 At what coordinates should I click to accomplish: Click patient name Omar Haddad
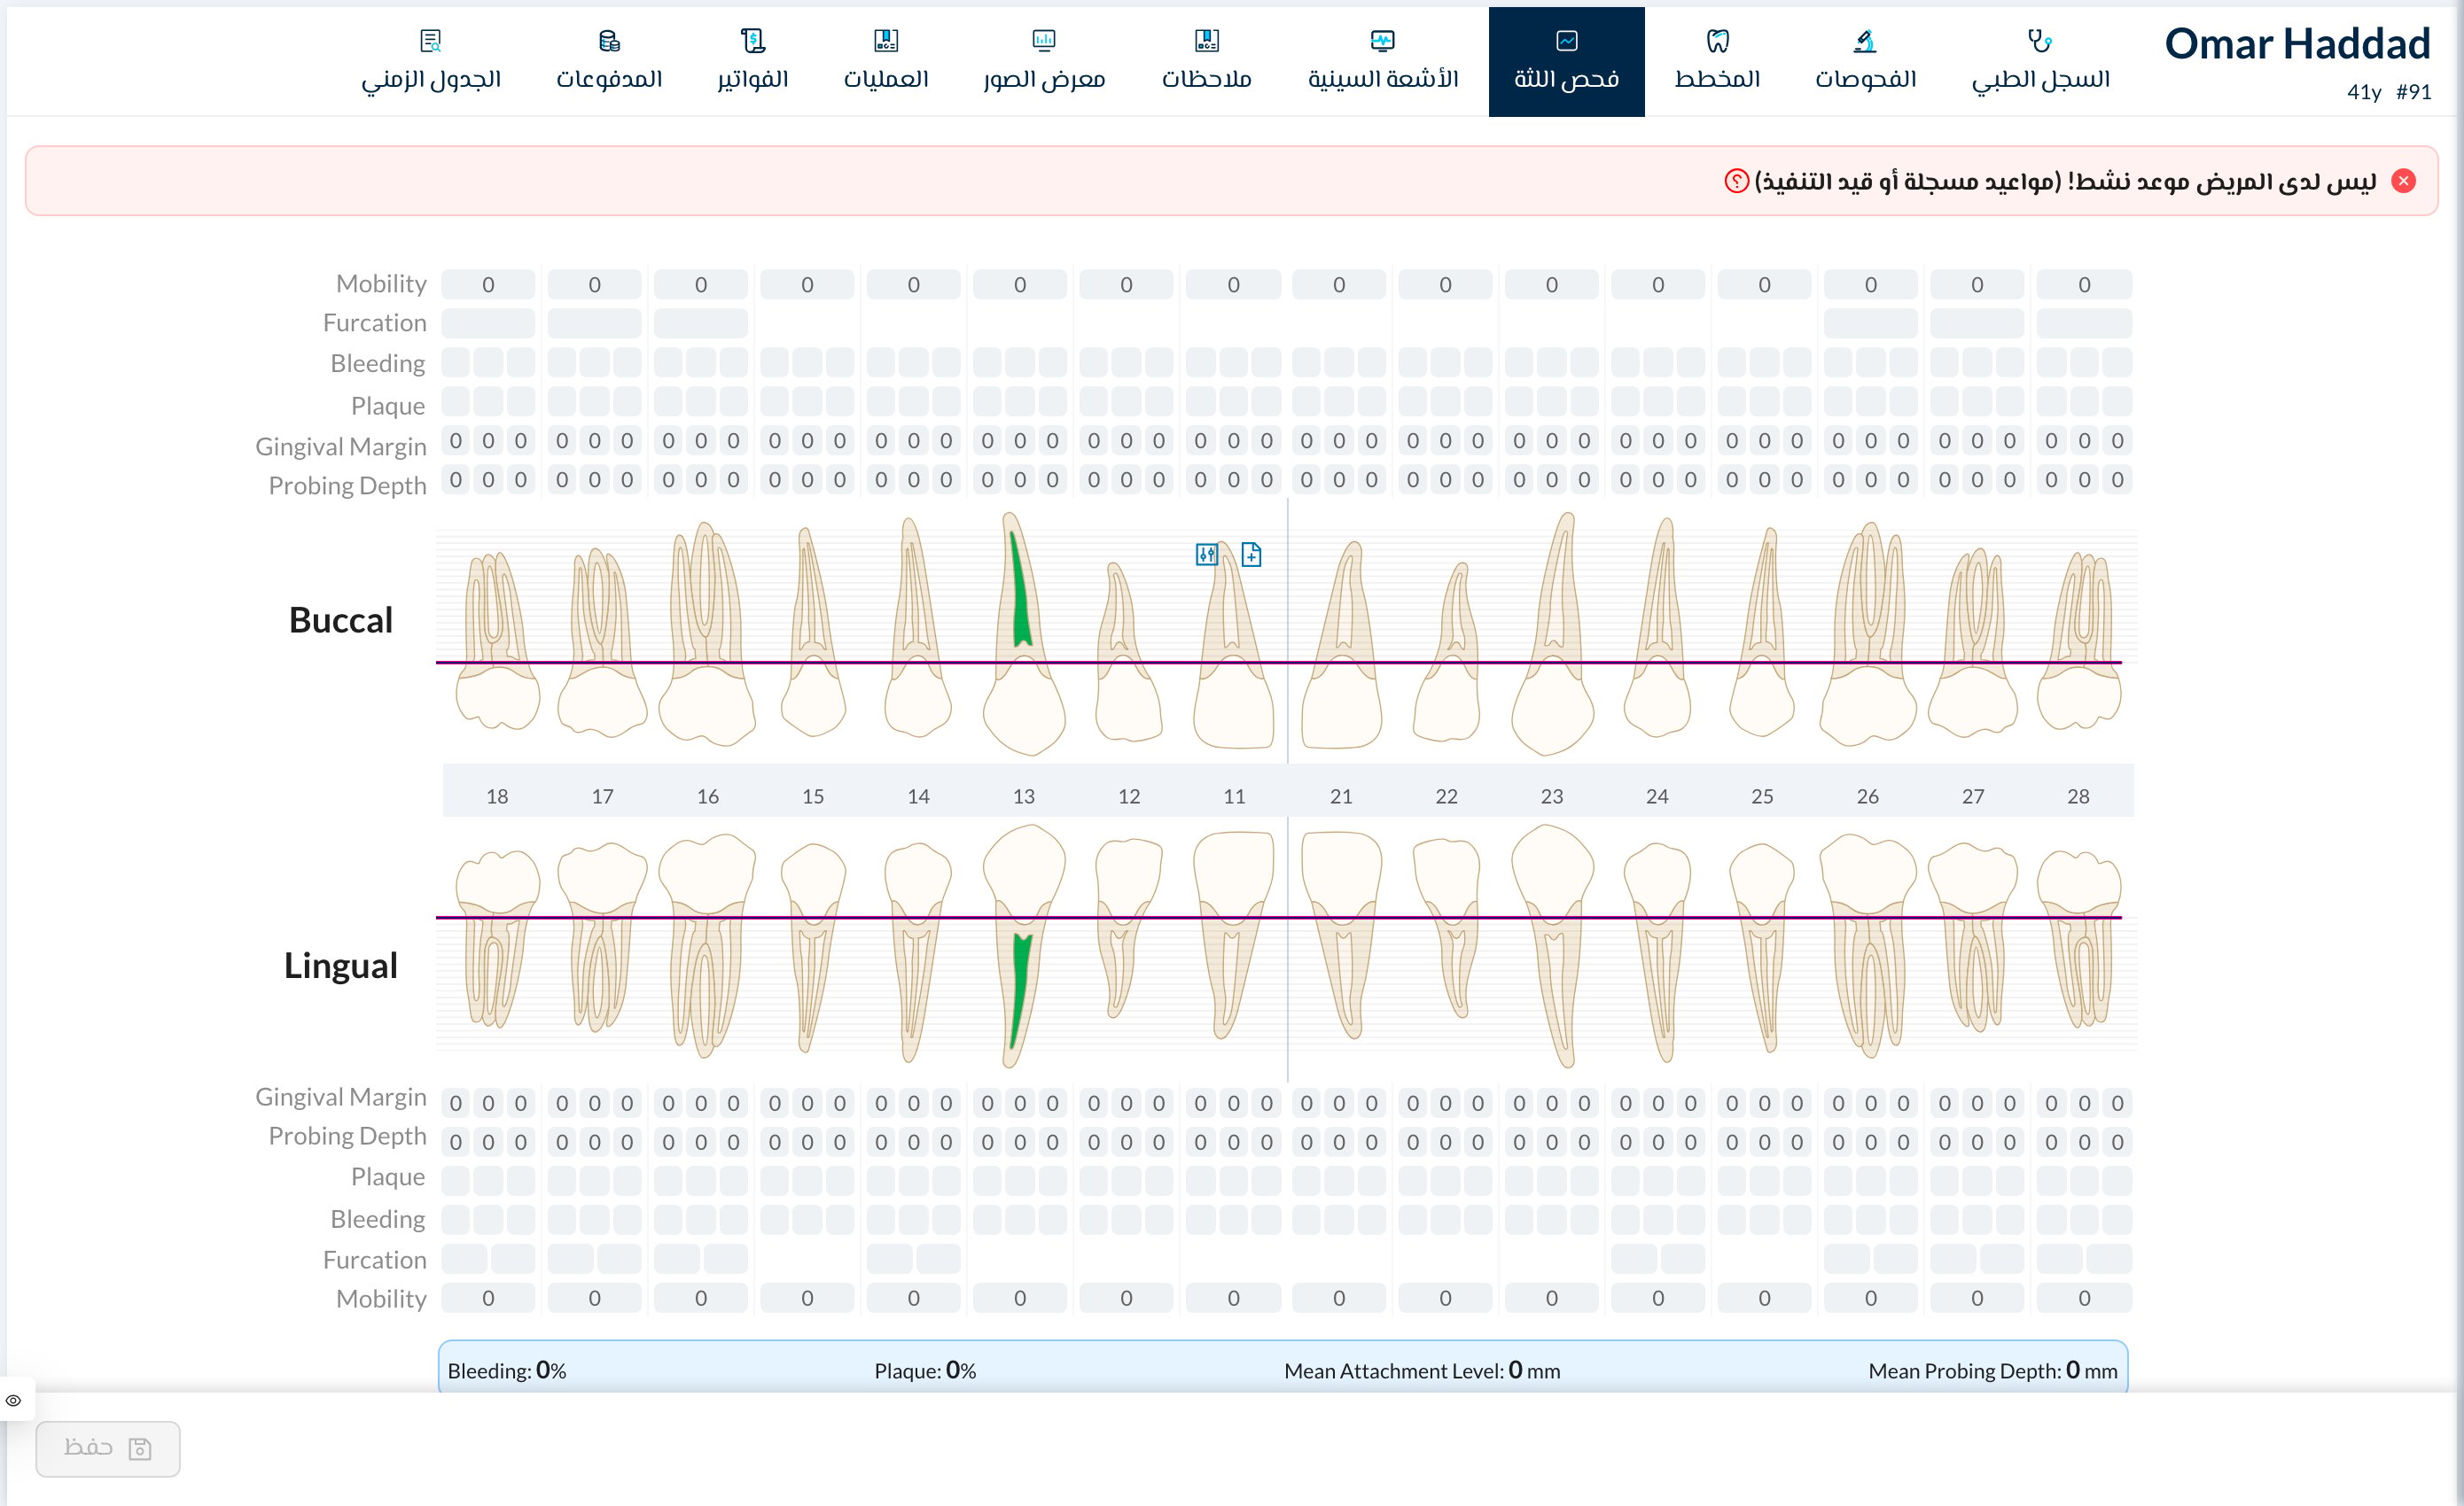pos(2297,44)
